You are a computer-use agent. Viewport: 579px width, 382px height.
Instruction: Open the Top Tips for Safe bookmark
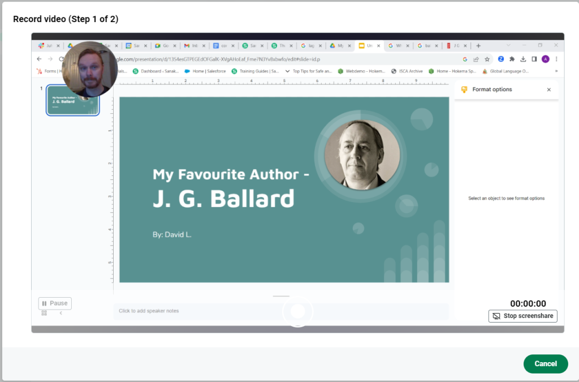tap(309, 71)
